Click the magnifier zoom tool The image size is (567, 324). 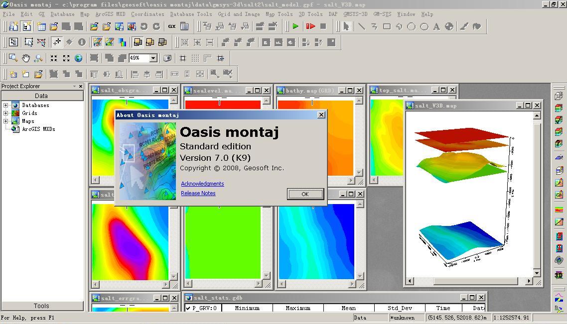13,58
